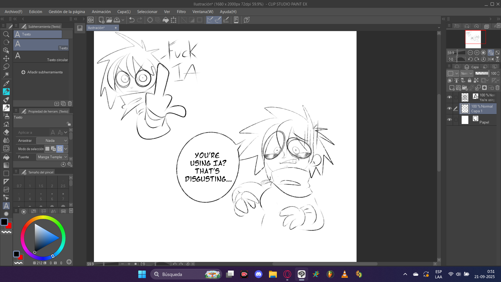Check the box next to text layer
This screenshot has height=282, width=501.
[456, 97]
